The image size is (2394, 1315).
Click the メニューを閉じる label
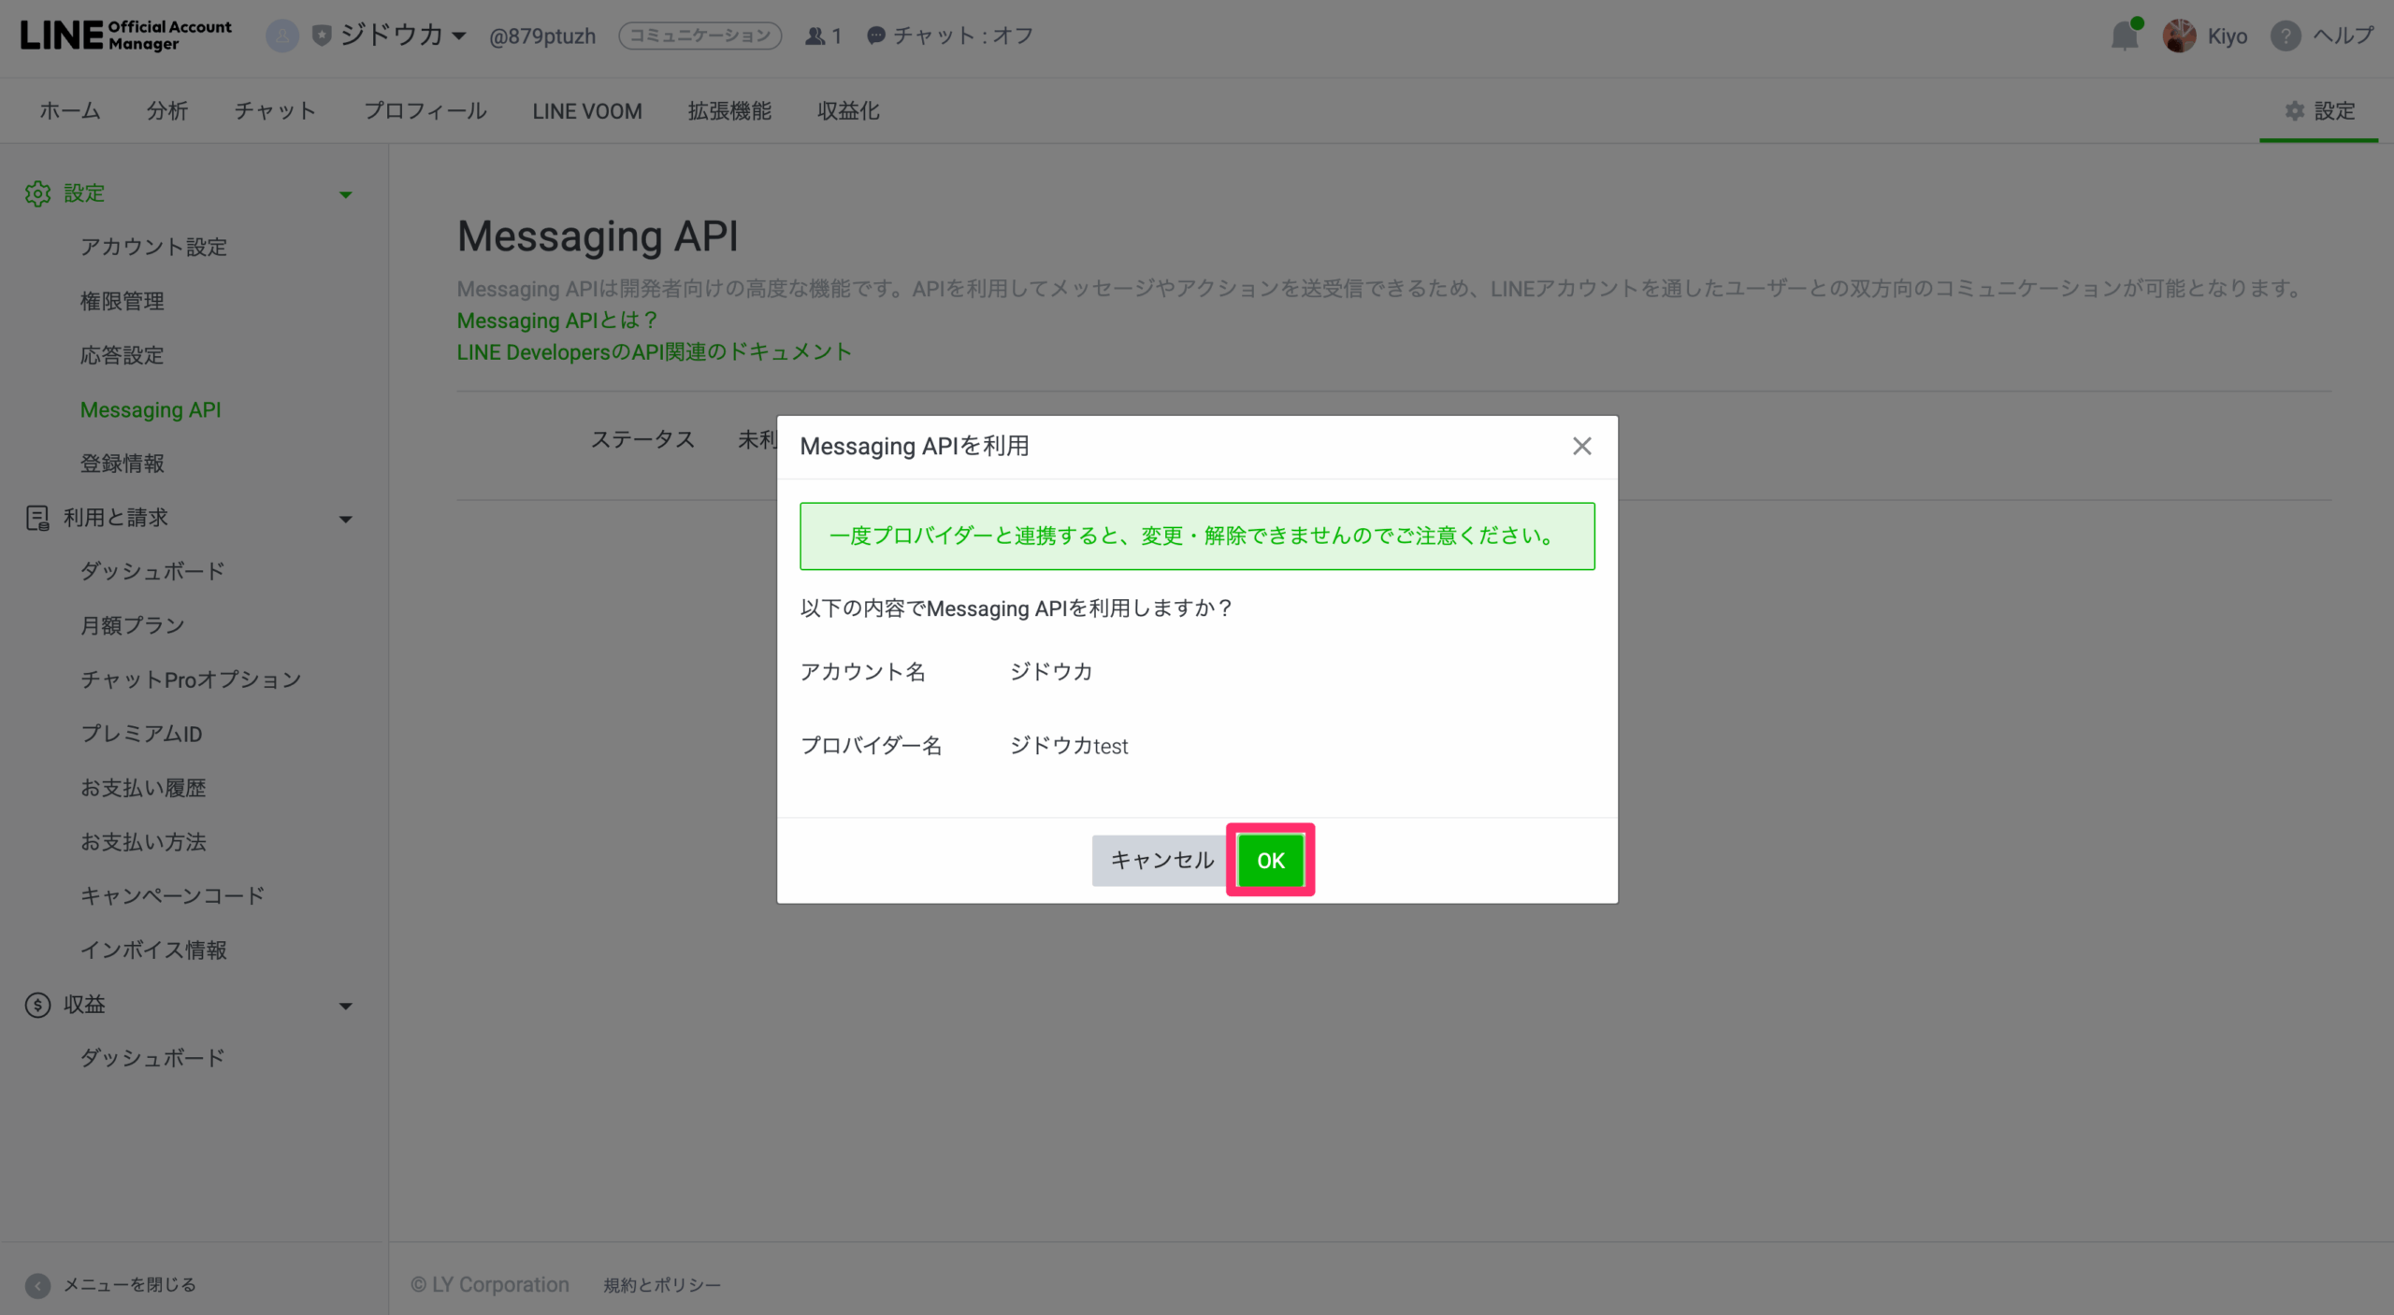130,1285
